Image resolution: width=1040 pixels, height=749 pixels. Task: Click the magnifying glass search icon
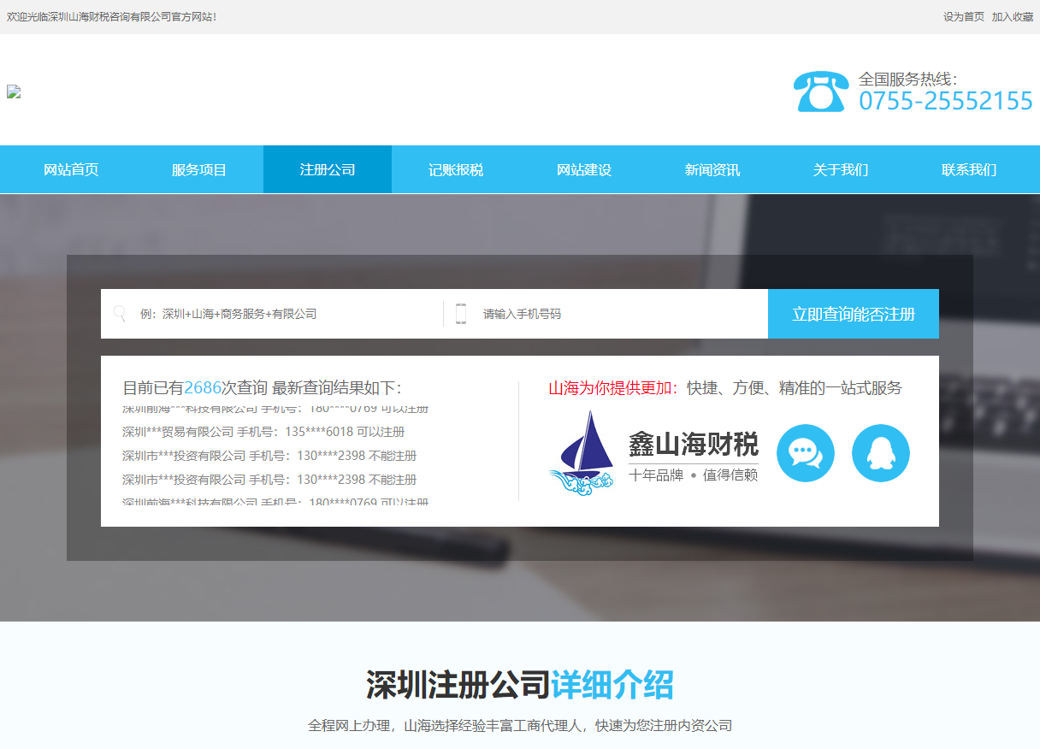coord(121,313)
